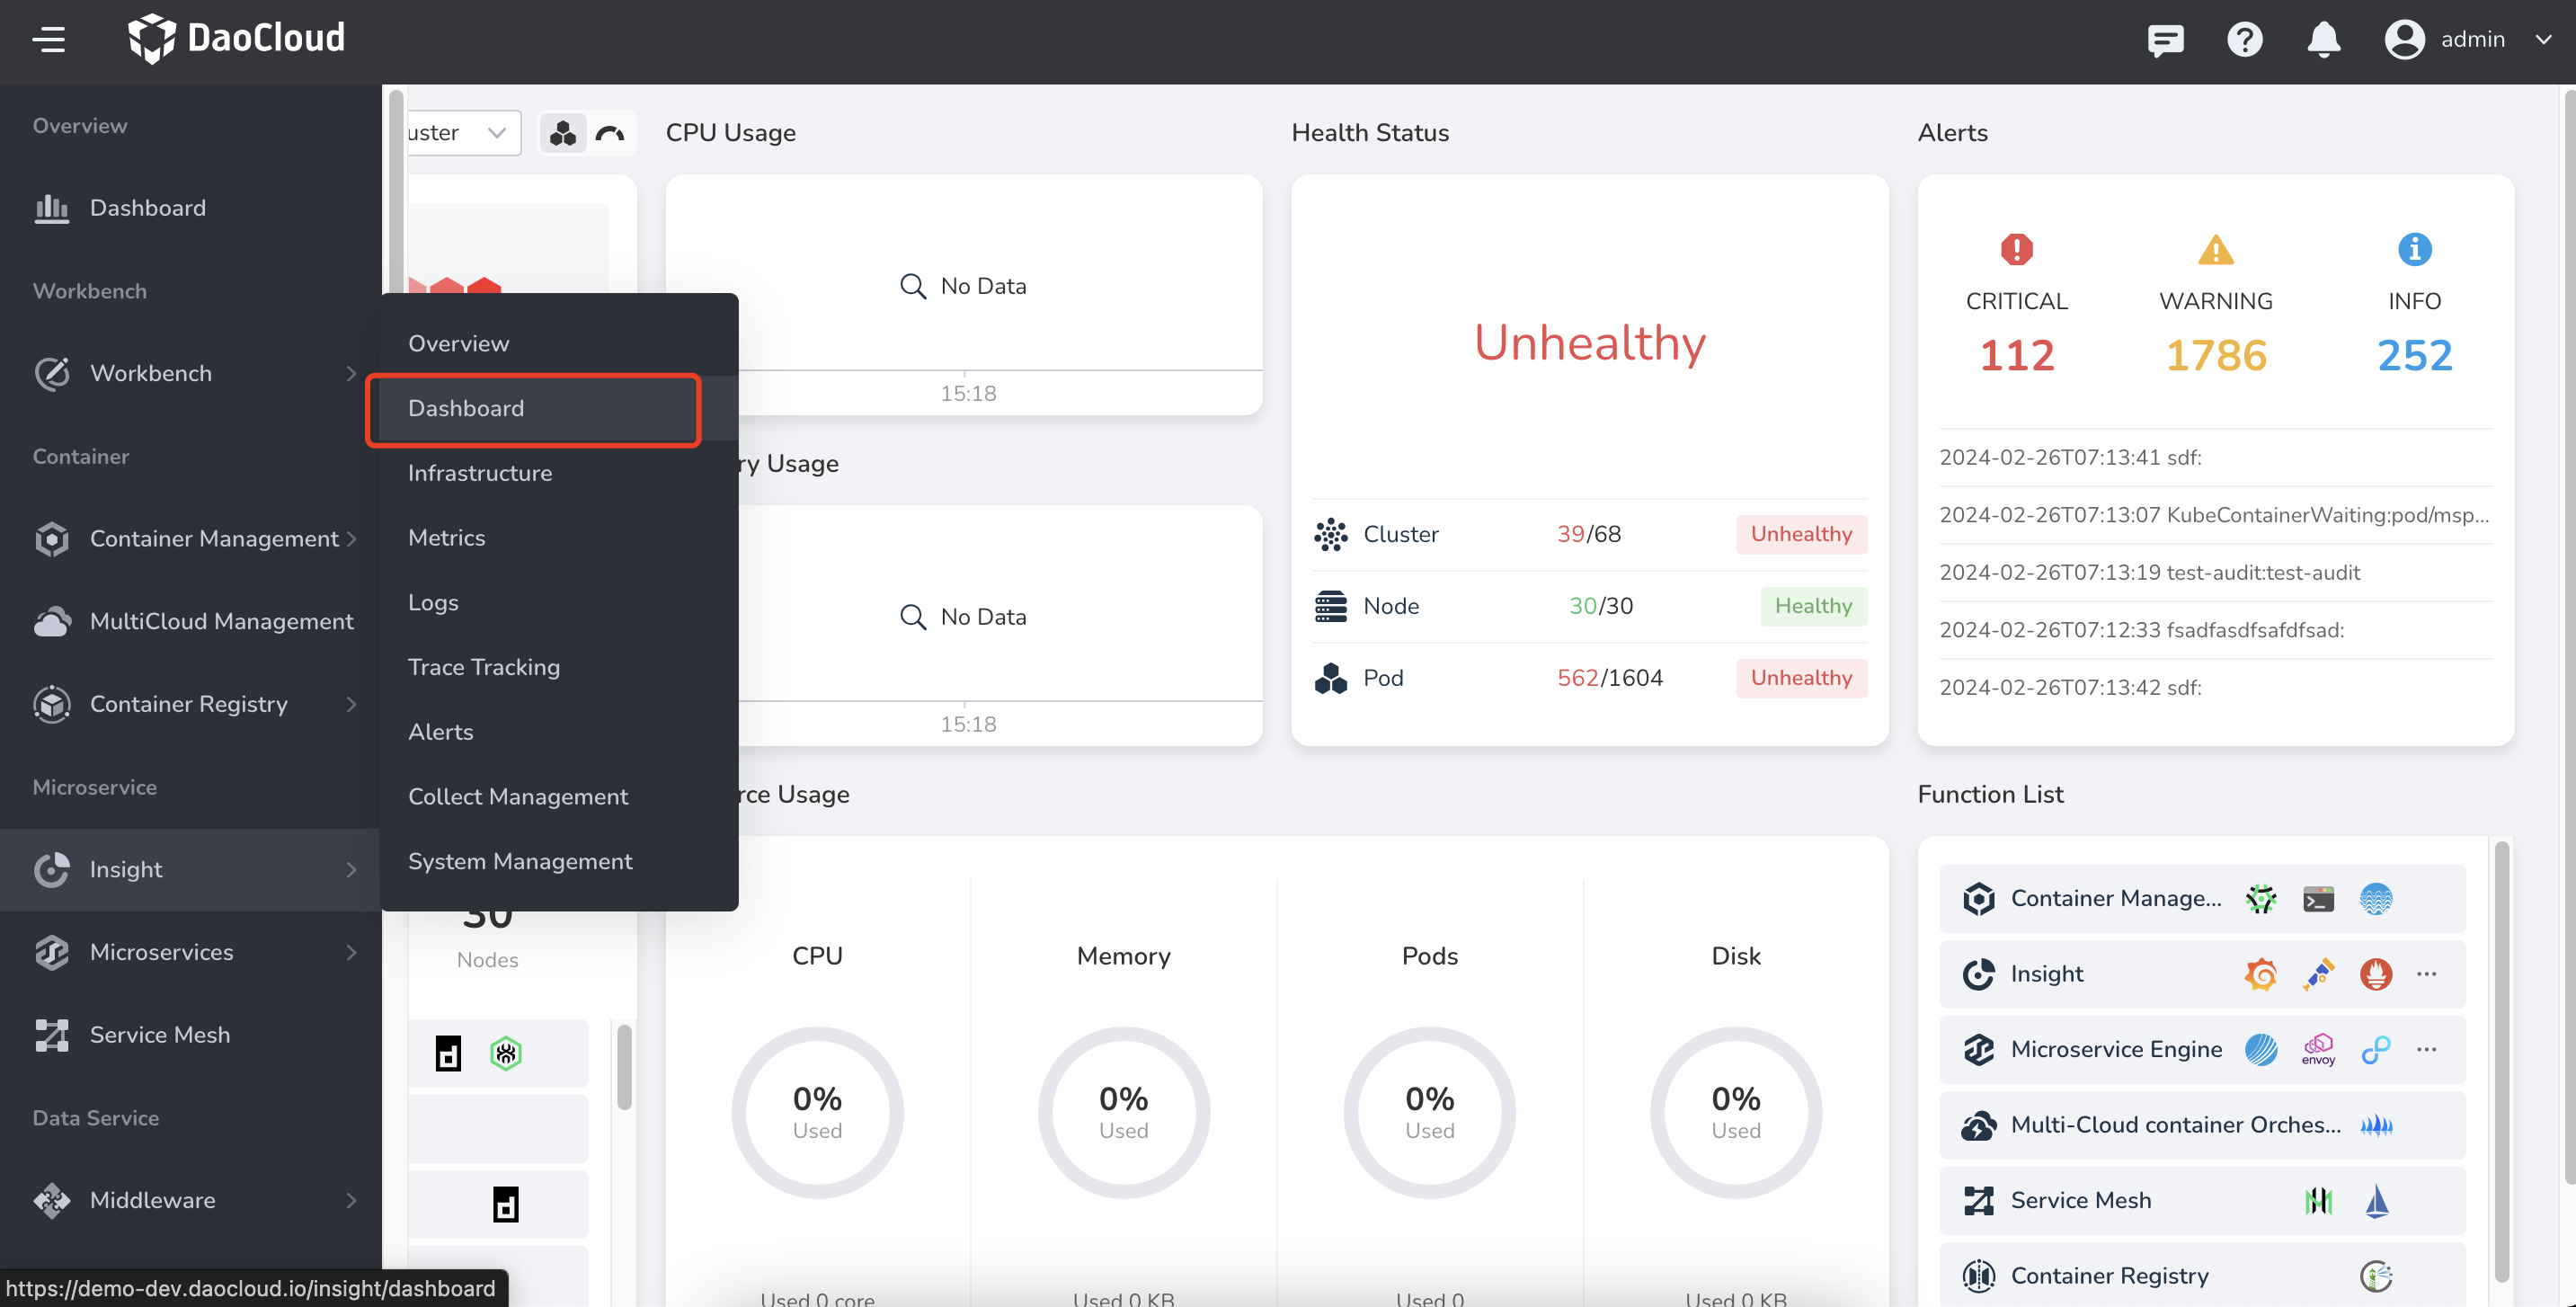The height and width of the screenshot is (1307, 2576).
Task: Open the KubeContainerWaiting alert entry
Action: [2213, 515]
